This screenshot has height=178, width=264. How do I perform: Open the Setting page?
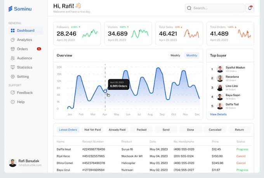(23, 77)
